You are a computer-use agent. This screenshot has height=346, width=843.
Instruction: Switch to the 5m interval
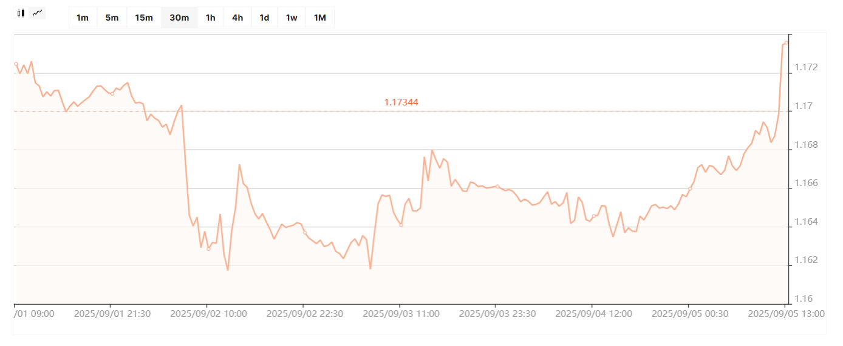112,18
